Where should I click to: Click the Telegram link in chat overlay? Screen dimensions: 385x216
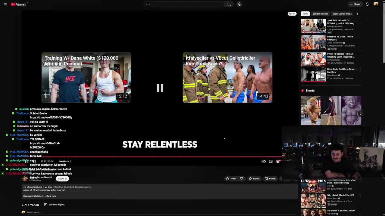tap(45, 145)
